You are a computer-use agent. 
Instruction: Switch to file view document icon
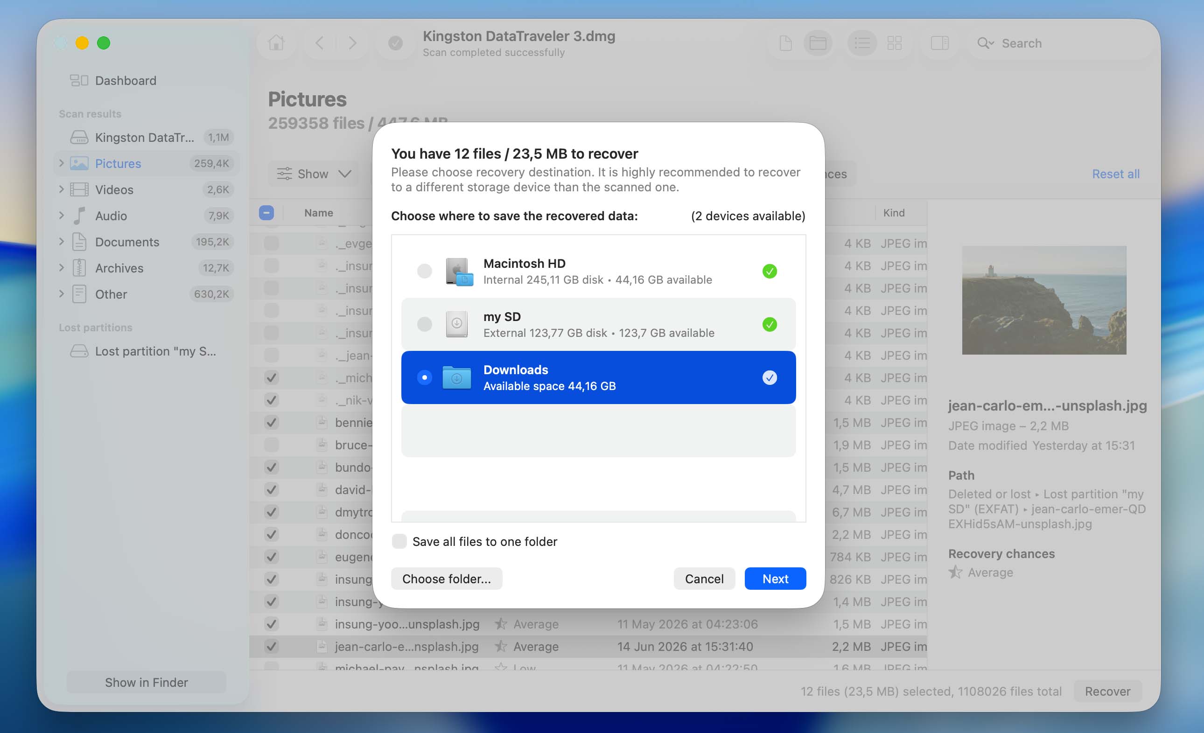tap(785, 43)
